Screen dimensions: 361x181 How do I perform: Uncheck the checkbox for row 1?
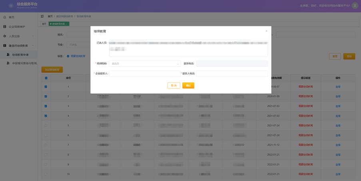coord(46,86)
